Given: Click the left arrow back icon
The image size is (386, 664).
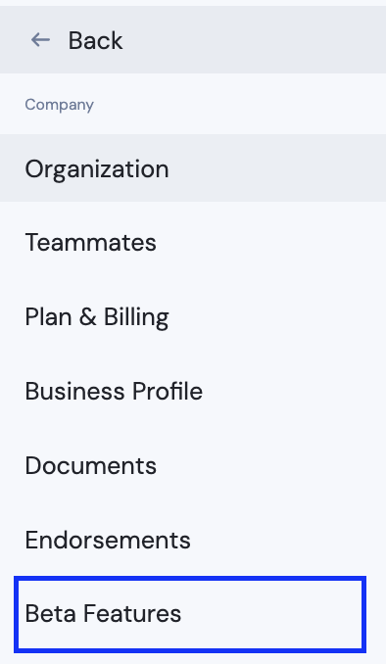Looking at the screenshot, I should pos(41,40).
